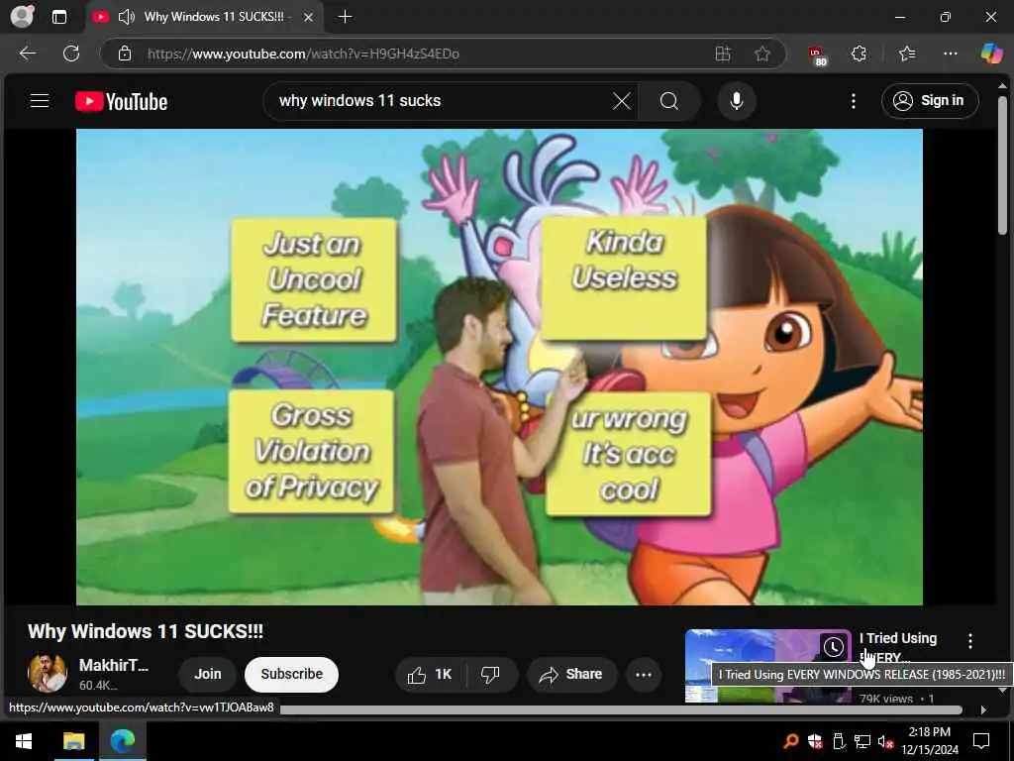Click the video player to pause
The image size is (1014, 761).
click(x=499, y=367)
